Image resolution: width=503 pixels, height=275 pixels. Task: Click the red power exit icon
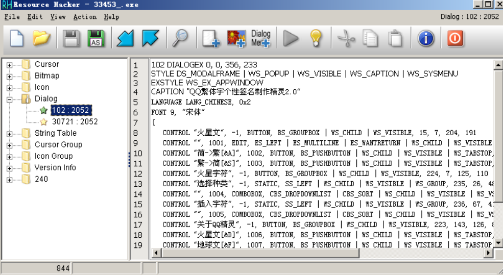pyautogui.click(x=455, y=38)
